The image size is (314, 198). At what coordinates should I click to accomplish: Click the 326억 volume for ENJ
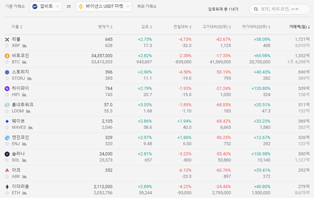click(304, 137)
